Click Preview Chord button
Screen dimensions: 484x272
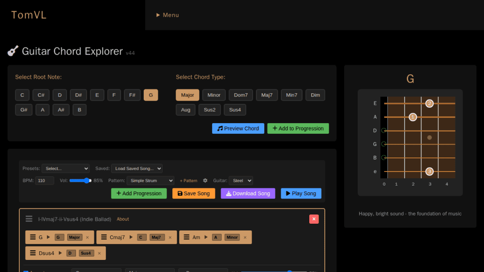pos(238,129)
